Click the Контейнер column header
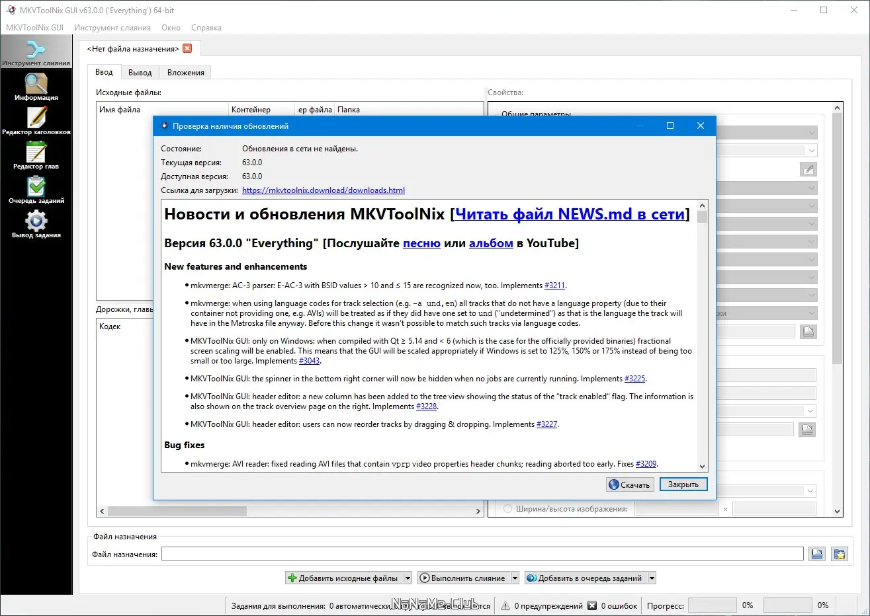The image size is (870, 616). pos(261,110)
